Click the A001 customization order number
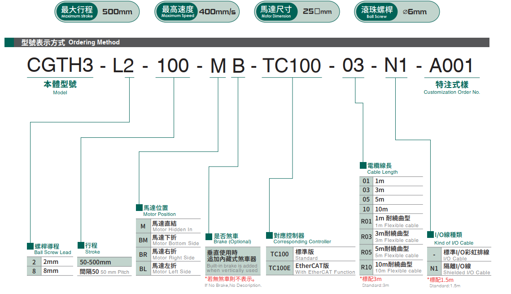Viewport: 511px width, 294px height. [x=451, y=66]
